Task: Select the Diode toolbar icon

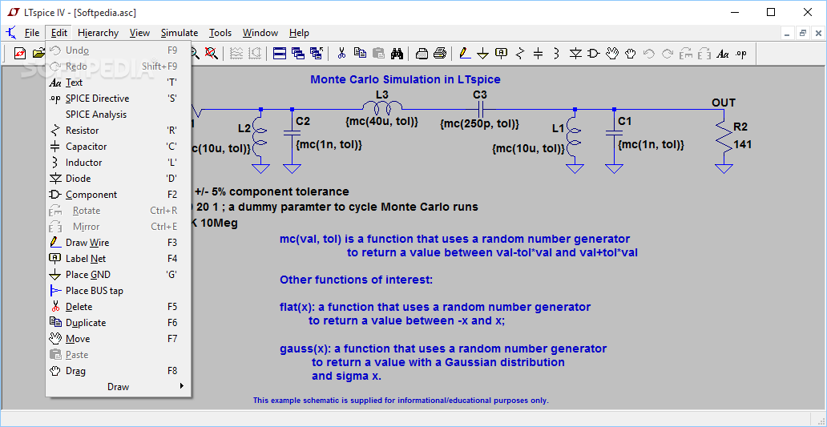Action: point(575,53)
